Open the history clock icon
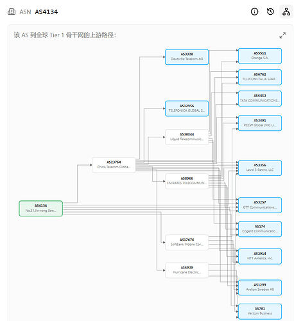Image resolution: width=294 pixels, height=321 pixels. [270, 12]
